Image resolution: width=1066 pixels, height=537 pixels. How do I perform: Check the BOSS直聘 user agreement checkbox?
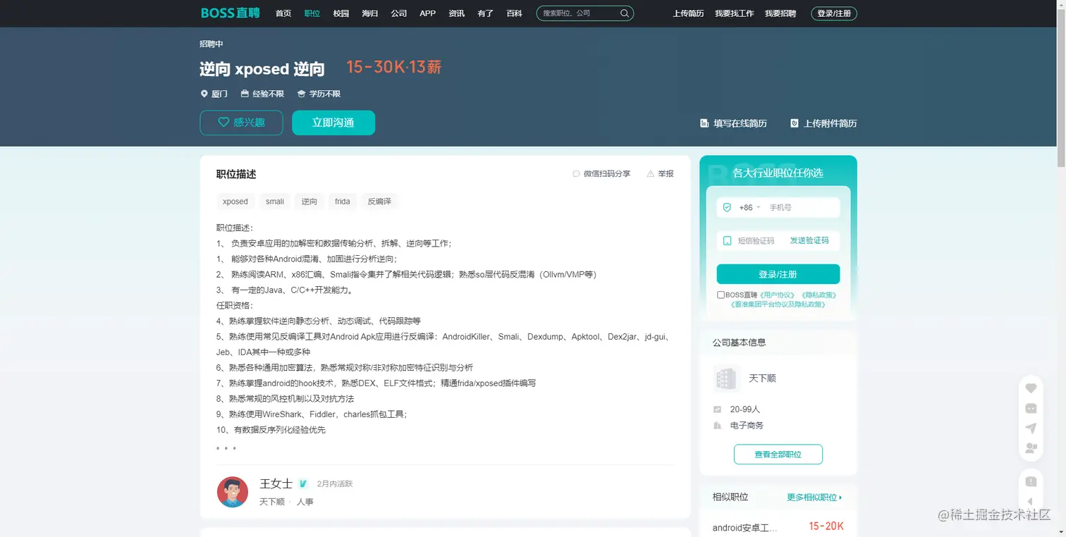click(721, 295)
